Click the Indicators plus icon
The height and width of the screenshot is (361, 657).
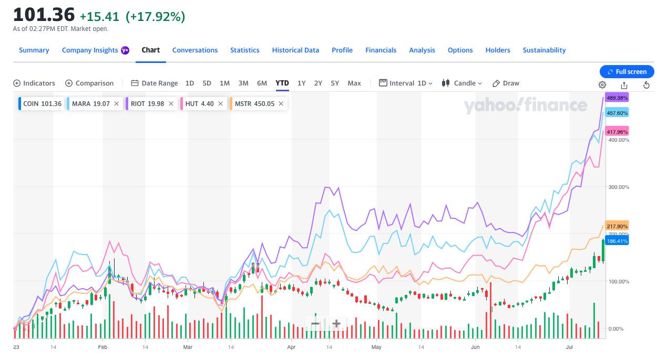(17, 83)
